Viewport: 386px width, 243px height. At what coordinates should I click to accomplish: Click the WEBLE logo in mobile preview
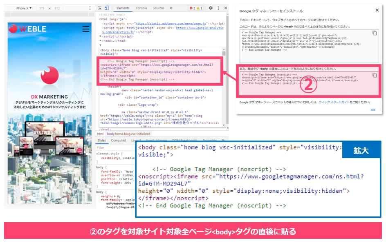pos(27,29)
